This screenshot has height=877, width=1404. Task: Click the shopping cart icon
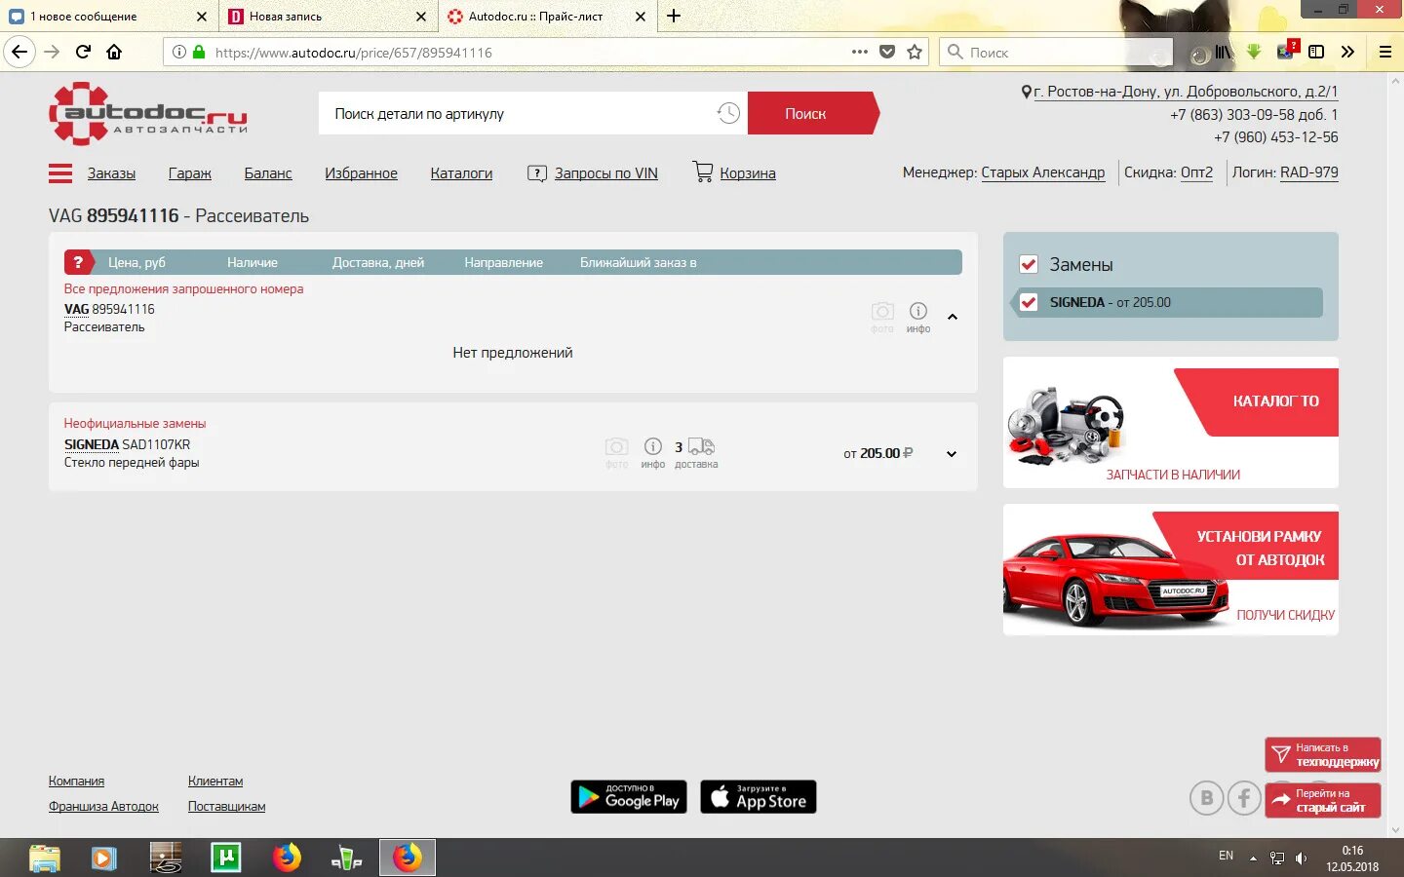702,172
